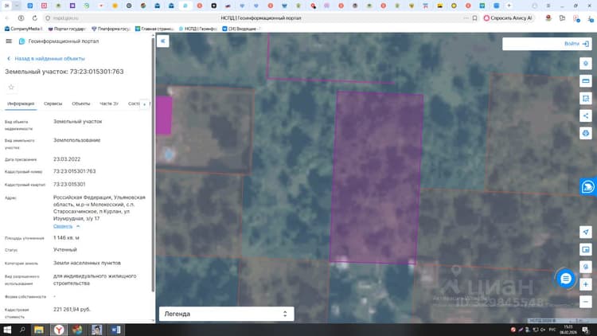The height and width of the screenshot is (336, 597).
Task: Click the Землепользование value
Action: [x=77, y=140]
